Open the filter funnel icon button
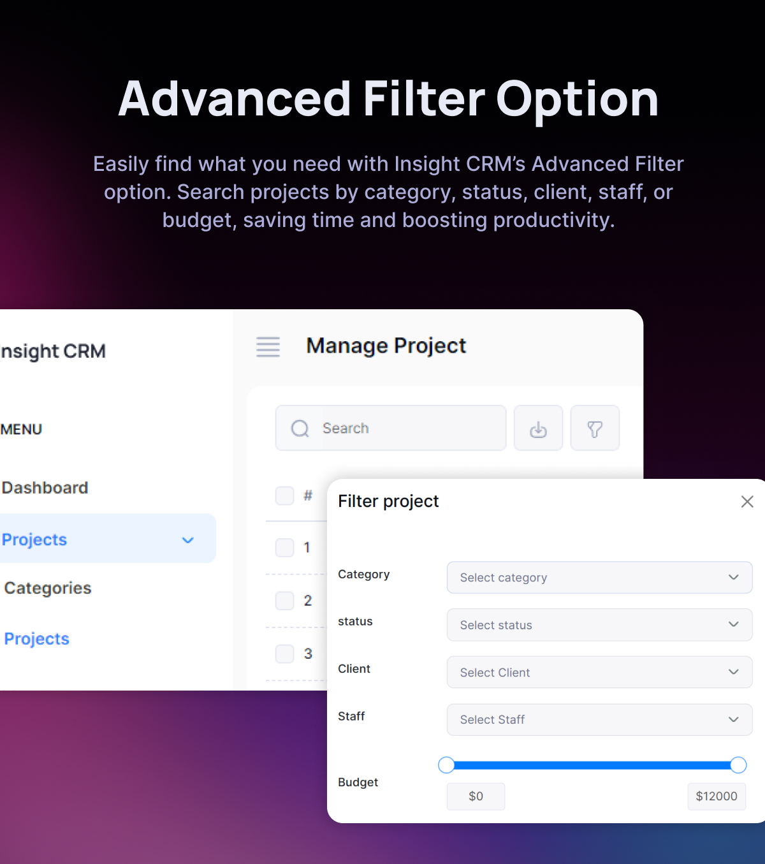The width and height of the screenshot is (765, 864). [x=594, y=428]
